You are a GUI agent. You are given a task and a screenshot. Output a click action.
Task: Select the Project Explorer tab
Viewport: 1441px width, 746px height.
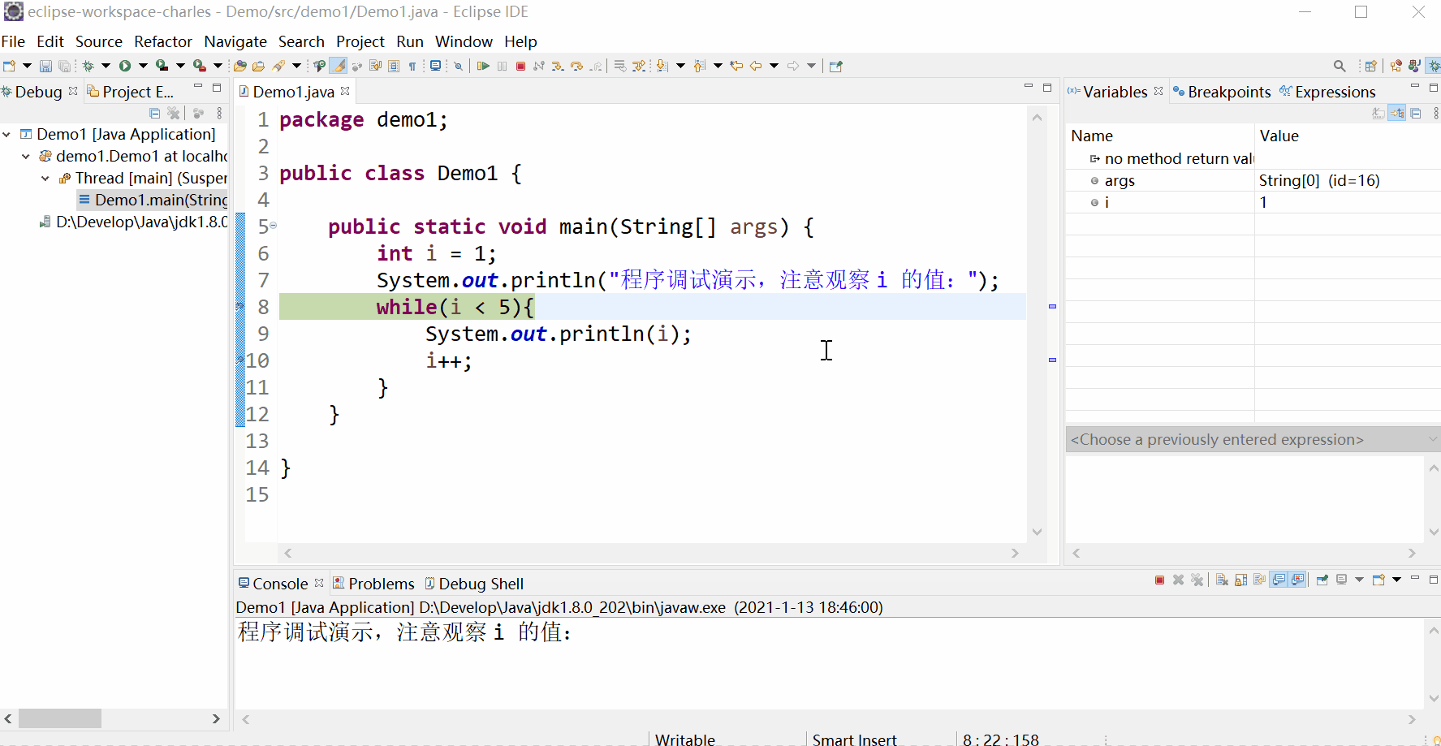(x=131, y=92)
